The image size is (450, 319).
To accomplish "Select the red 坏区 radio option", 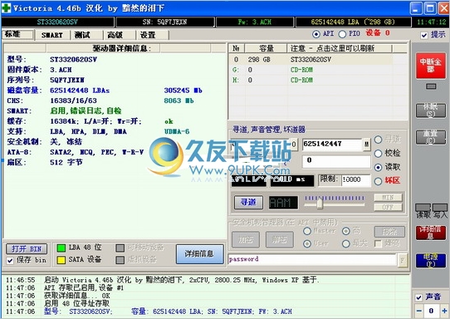I will 378,181.
